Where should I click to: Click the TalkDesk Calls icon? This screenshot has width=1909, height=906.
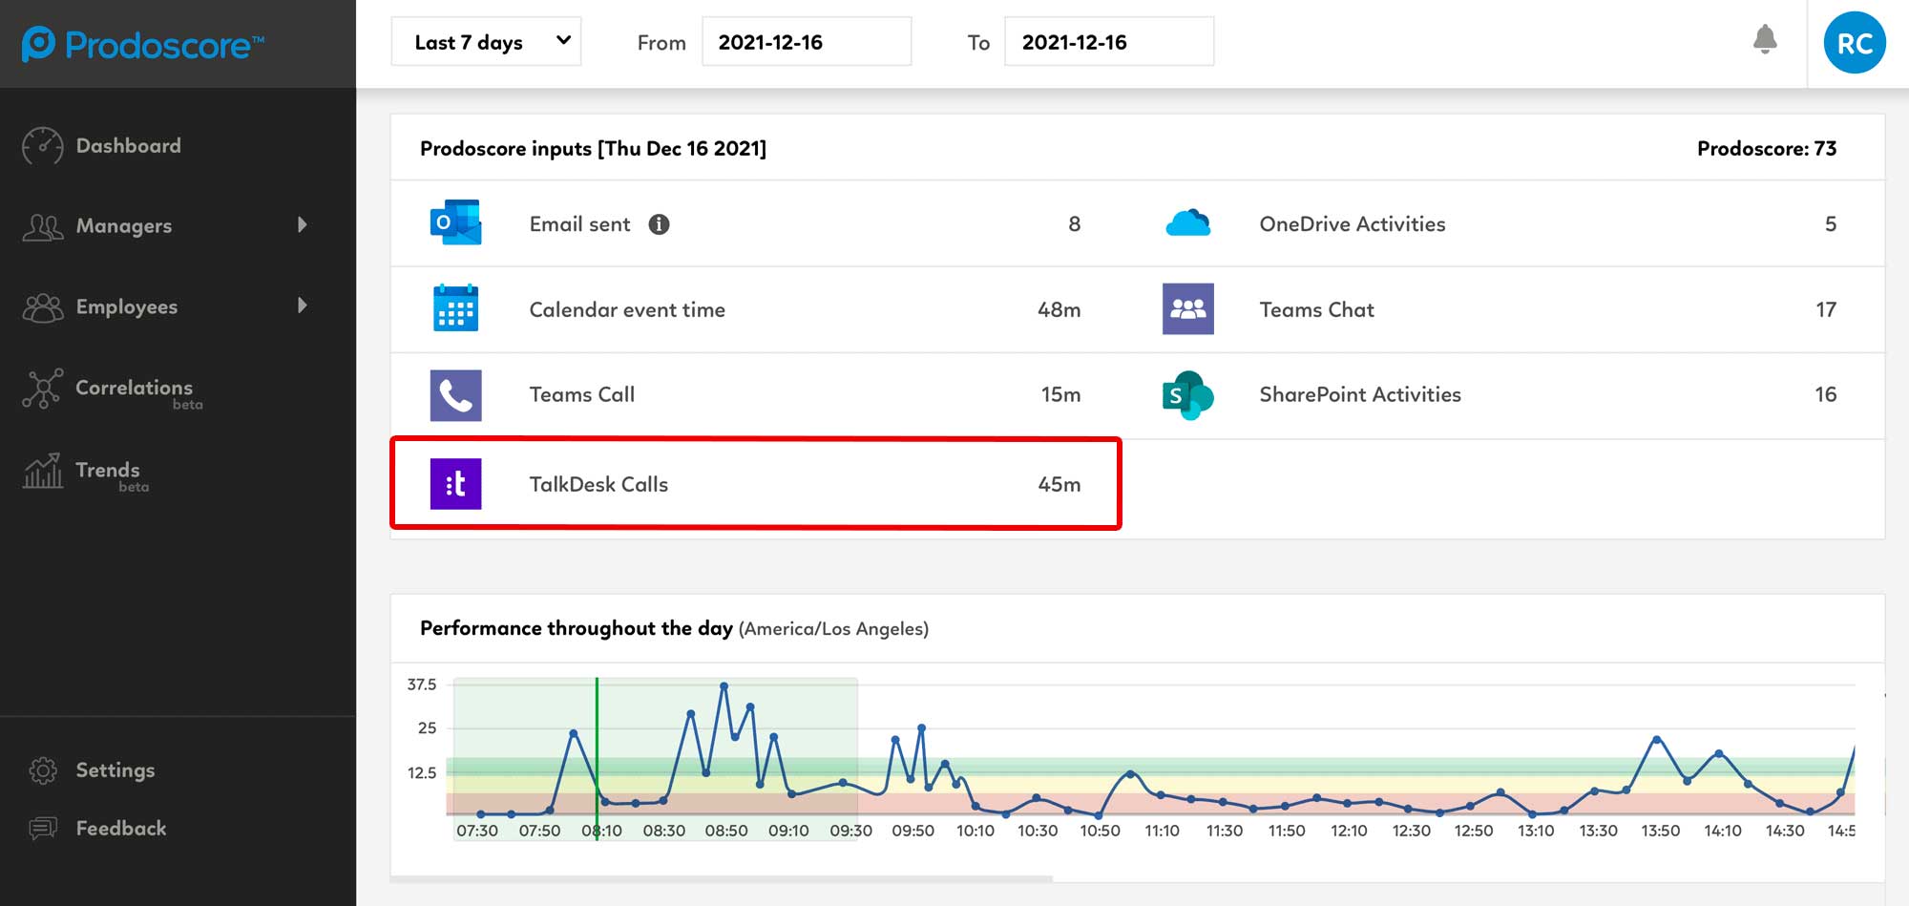(x=455, y=484)
